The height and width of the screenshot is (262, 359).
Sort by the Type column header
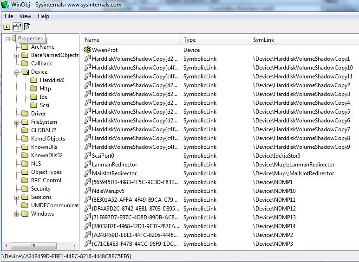pyautogui.click(x=215, y=40)
